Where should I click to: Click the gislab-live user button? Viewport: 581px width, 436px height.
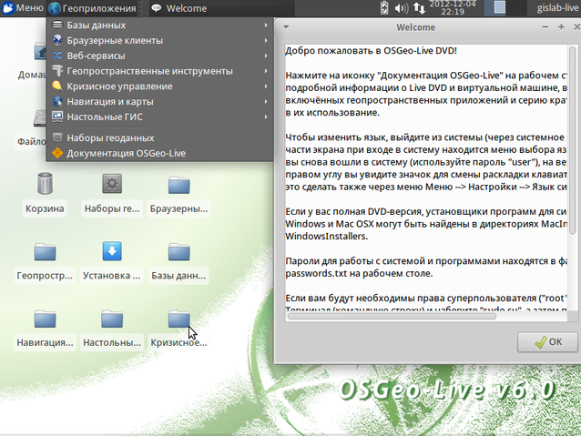point(557,8)
